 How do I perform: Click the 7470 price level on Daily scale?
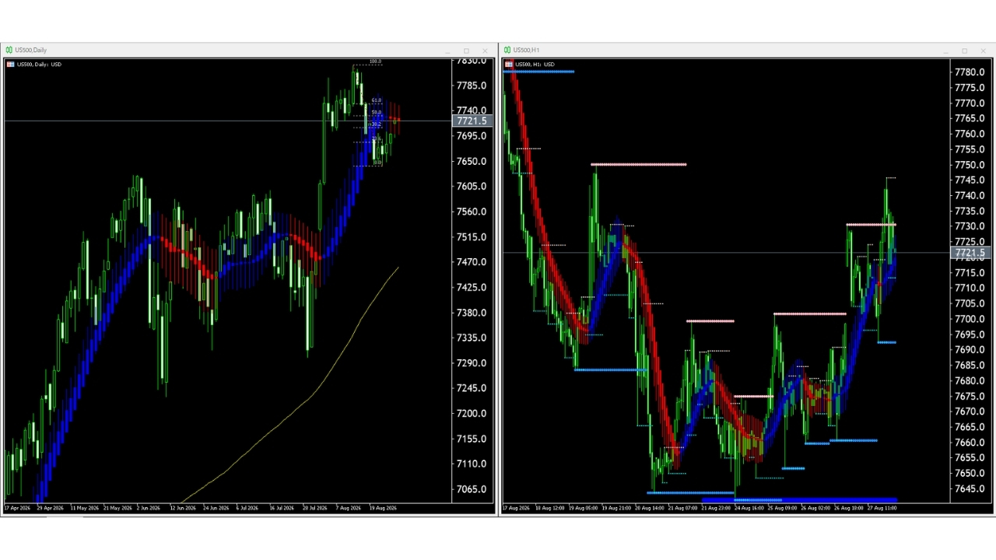coord(472,262)
